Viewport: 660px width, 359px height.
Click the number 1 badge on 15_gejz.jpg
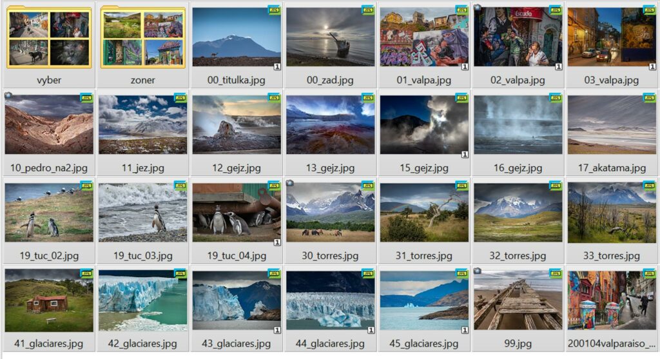465,155
